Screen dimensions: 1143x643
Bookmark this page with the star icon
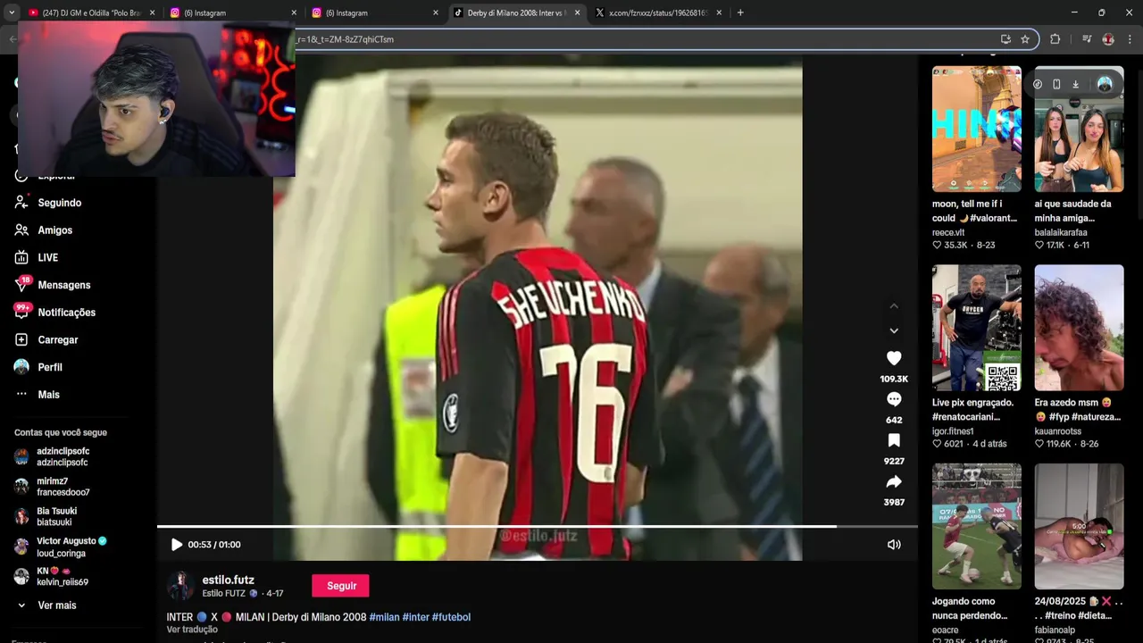pos(1025,39)
